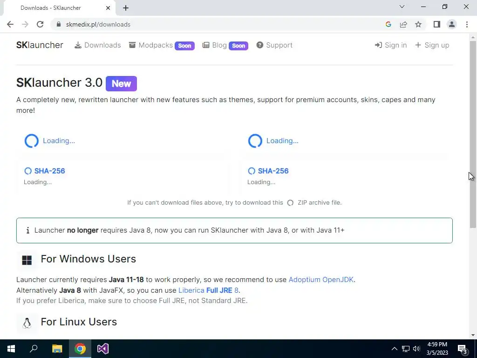The width and height of the screenshot is (477, 358).
Task: Click the Sign in link
Action: click(x=391, y=45)
